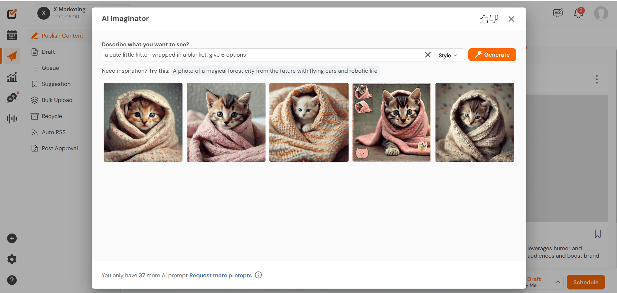Image resolution: width=617 pixels, height=293 pixels.
Task: Open notifications bell icon
Action: tap(578, 14)
